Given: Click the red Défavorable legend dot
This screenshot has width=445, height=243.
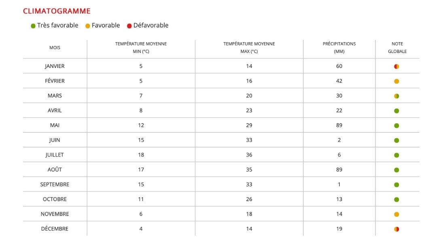Looking at the screenshot, I should (x=129, y=26).
